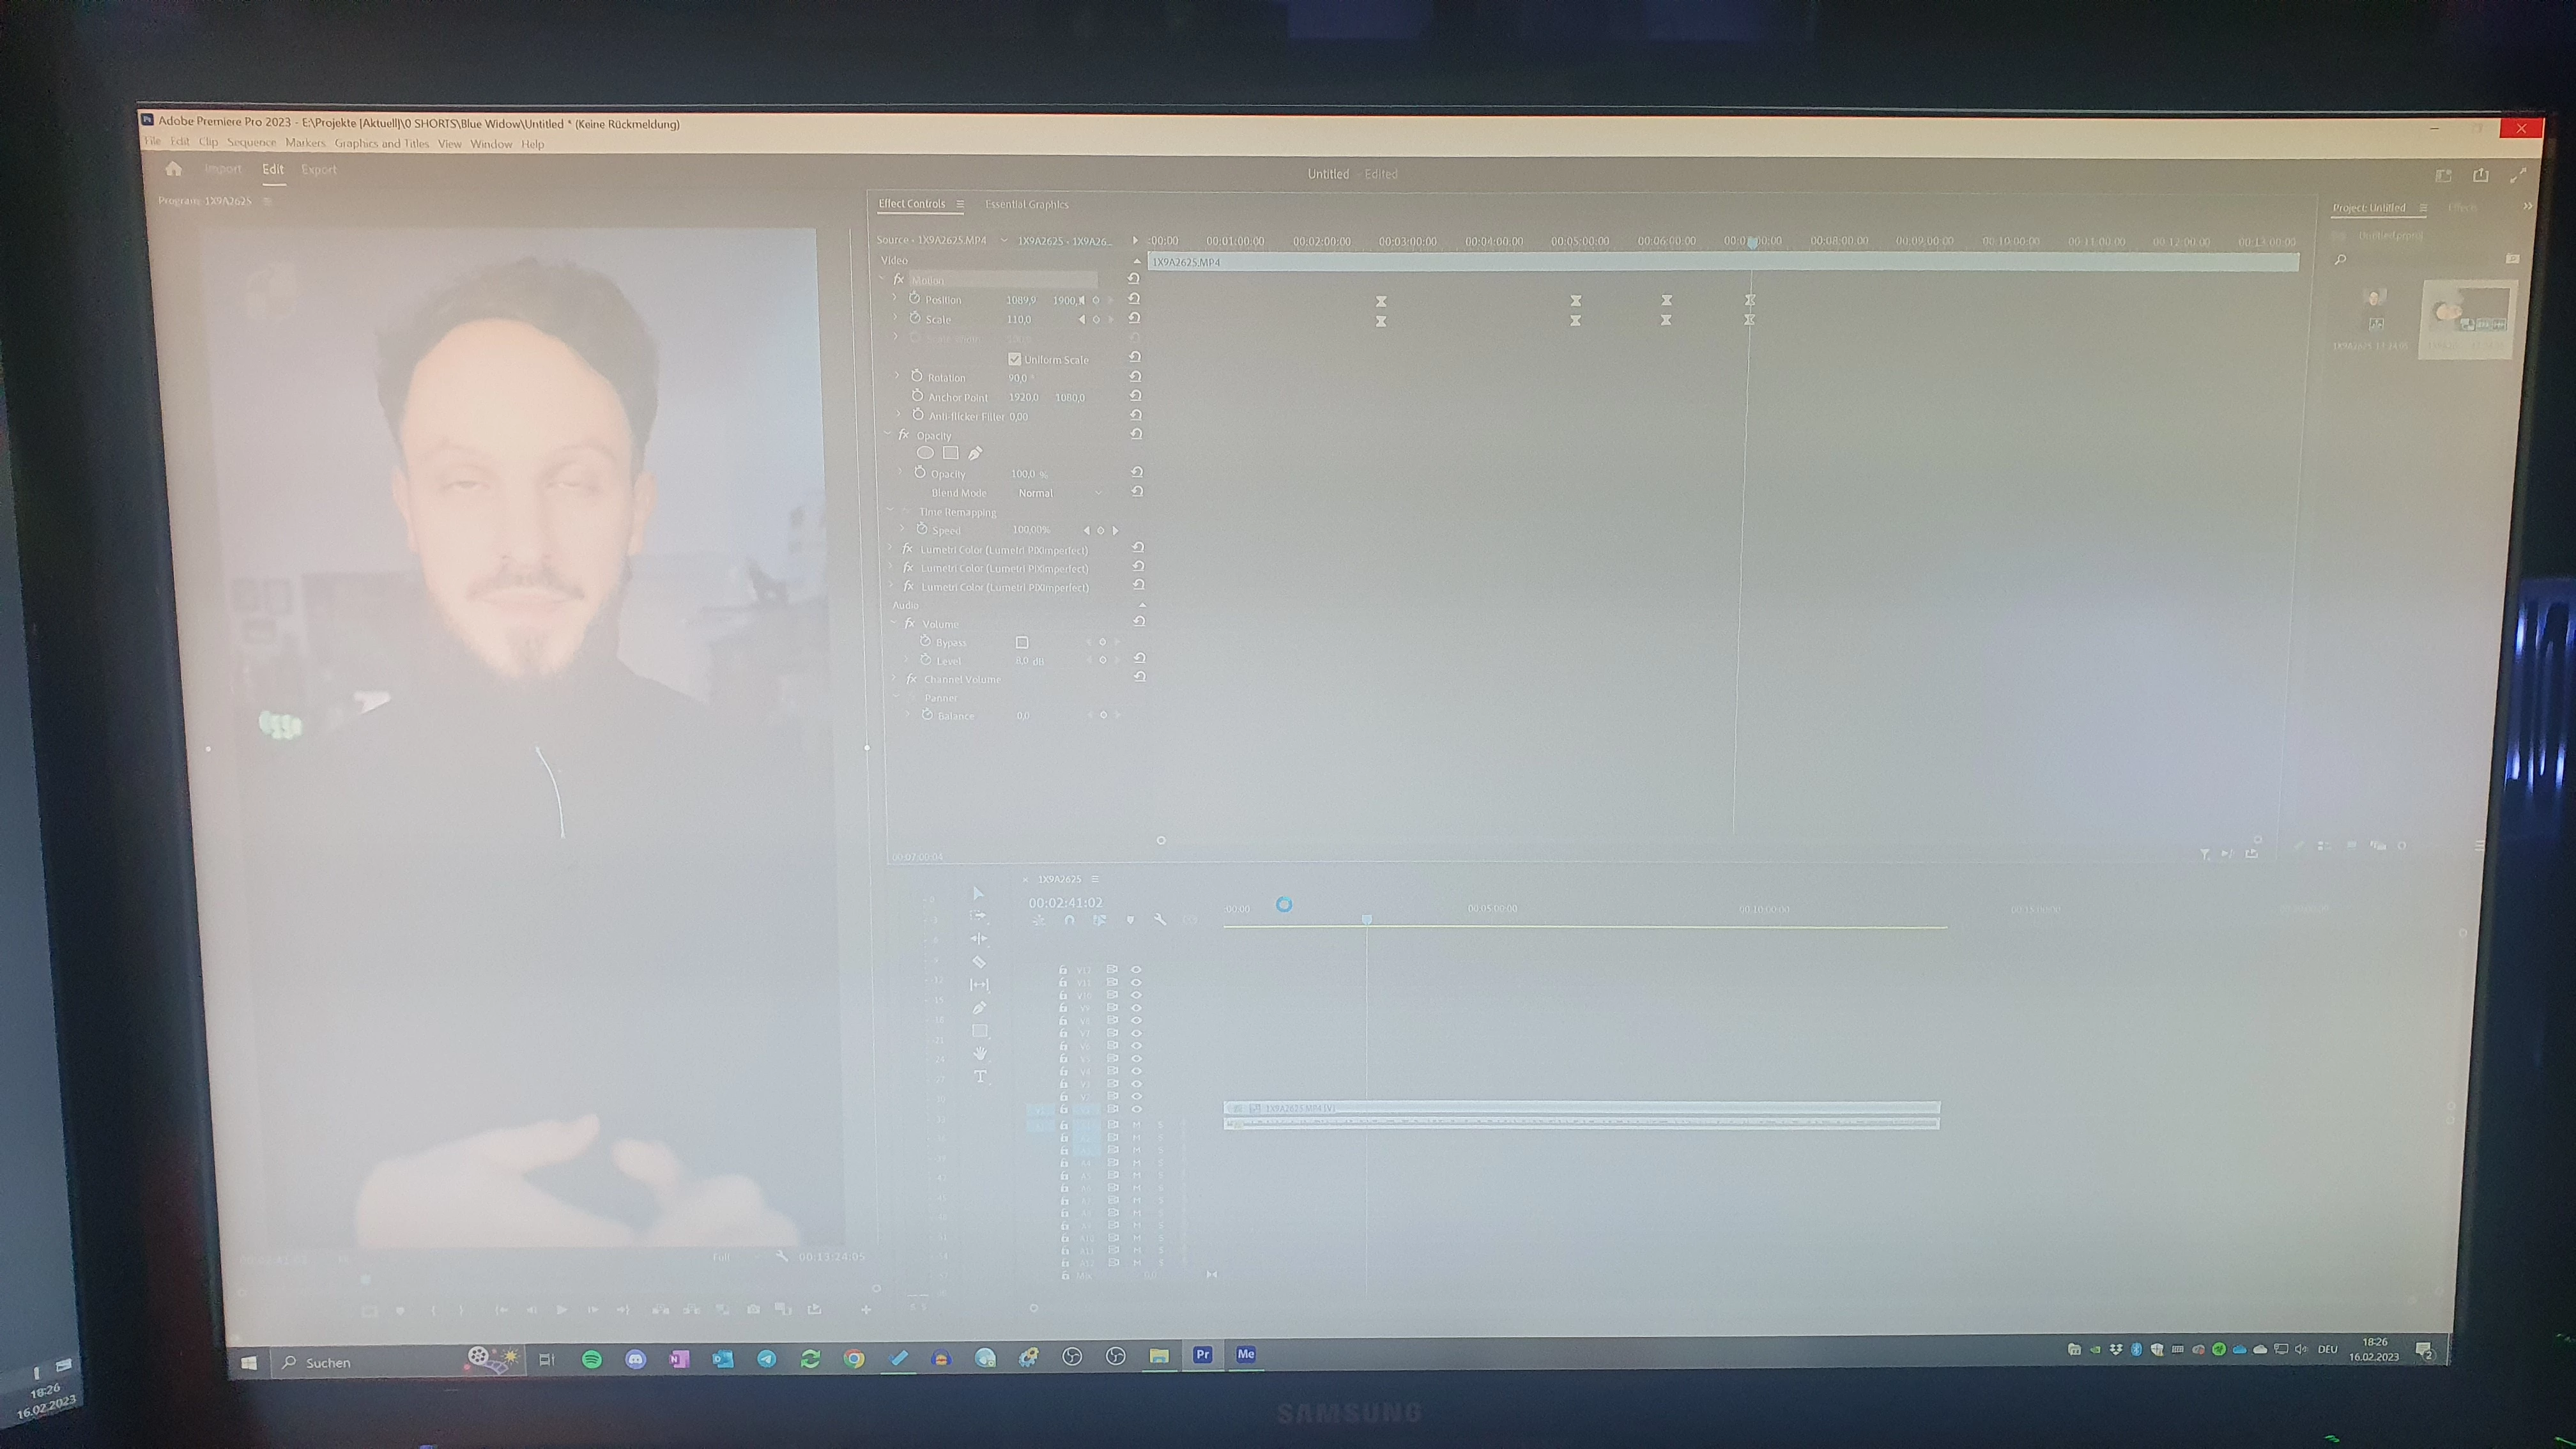This screenshot has width=2576, height=1449.
Task: Click the timeline playhead marker
Action: pyautogui.click(x=1366, y=918)
